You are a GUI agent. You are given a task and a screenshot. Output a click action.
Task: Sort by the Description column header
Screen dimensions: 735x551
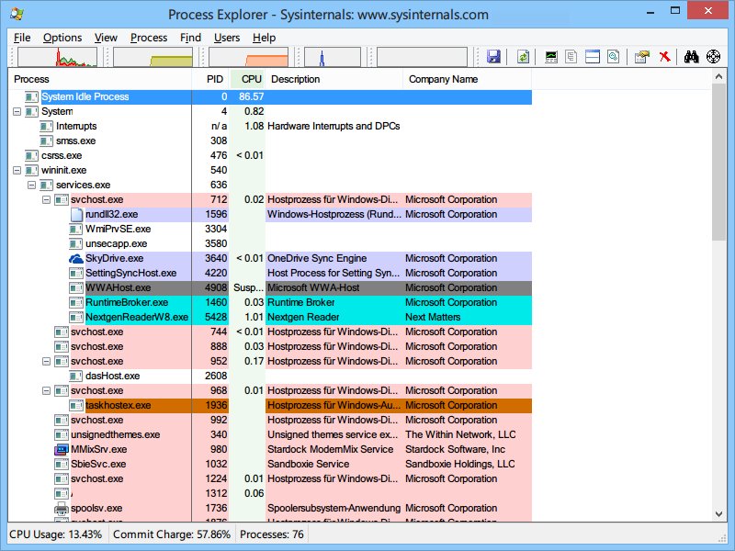pos(334,79)
